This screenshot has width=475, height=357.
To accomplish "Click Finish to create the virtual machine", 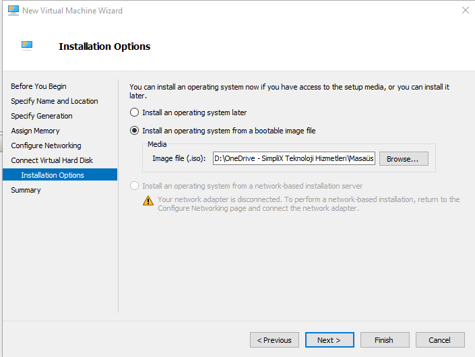I will 385,340.
